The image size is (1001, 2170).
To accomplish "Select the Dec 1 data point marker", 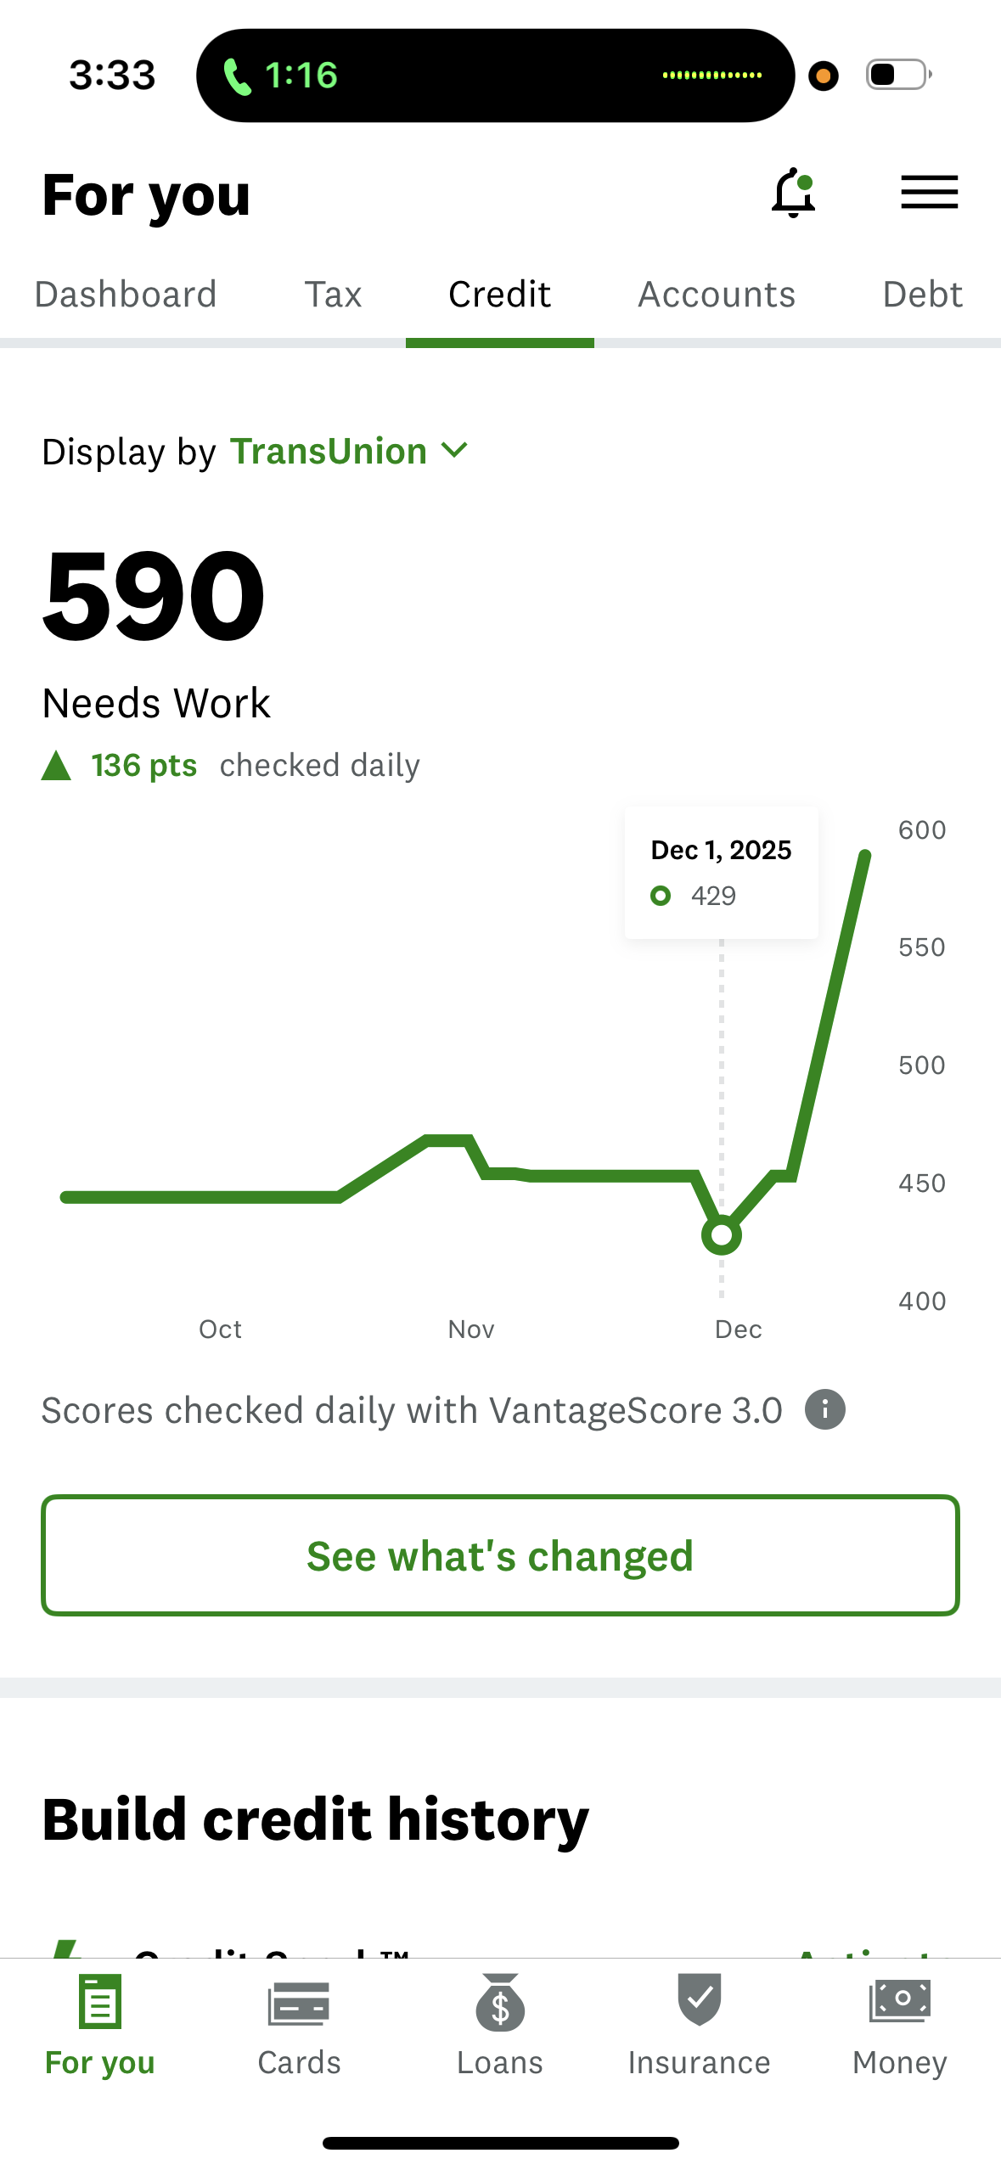I will [x=722, y=1235].
